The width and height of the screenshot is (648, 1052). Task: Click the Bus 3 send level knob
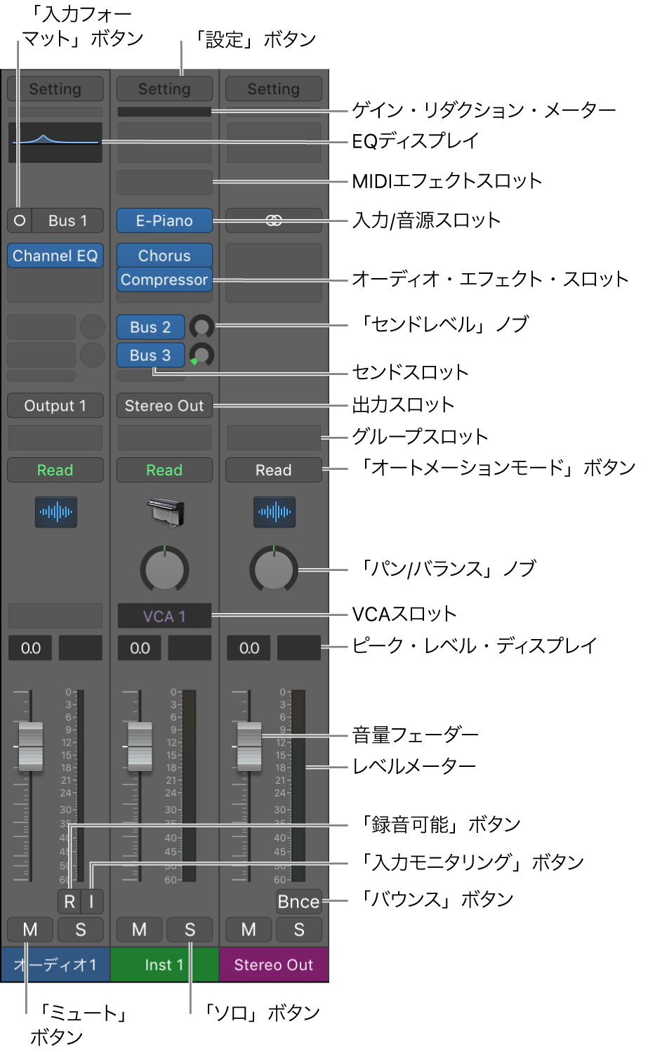(x=202, y=355)
